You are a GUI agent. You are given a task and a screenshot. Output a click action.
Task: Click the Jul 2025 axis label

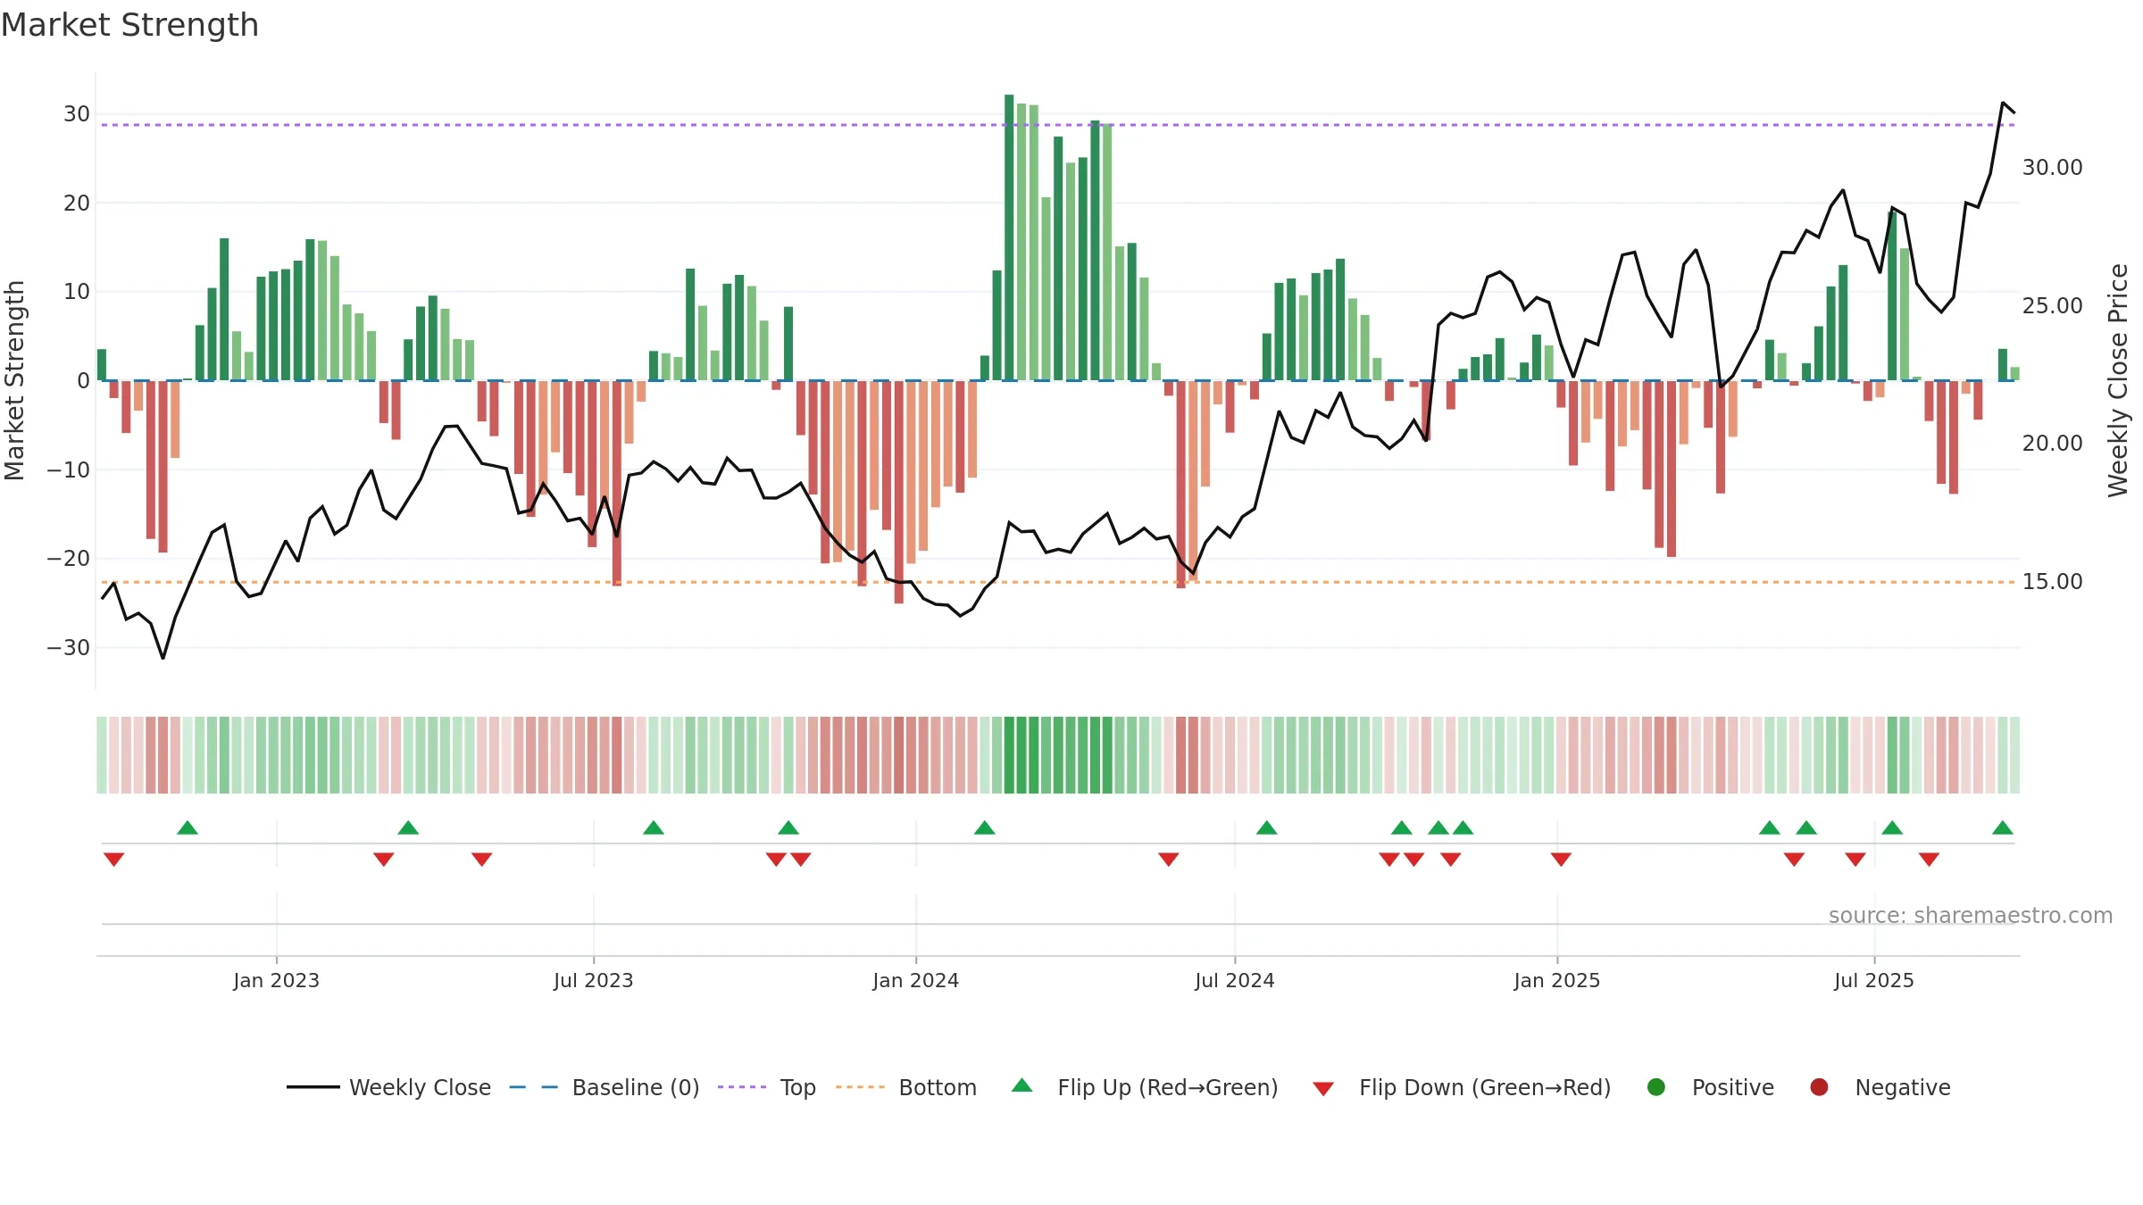point(1873,981)
